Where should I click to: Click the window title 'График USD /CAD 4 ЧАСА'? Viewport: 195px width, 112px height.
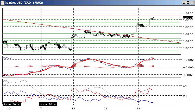pos(24,3)
